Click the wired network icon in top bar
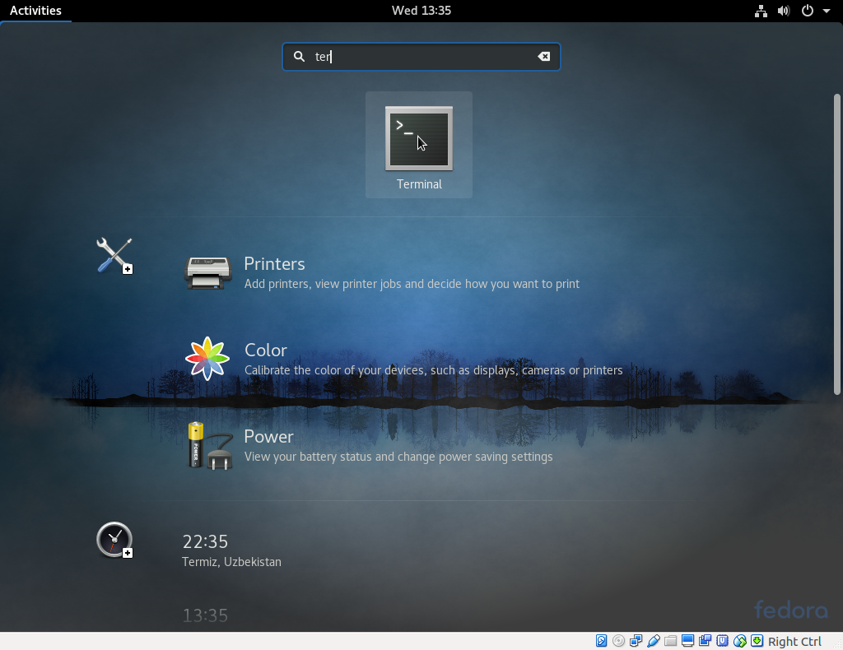 pyautogui.click(x=761, y=11)
